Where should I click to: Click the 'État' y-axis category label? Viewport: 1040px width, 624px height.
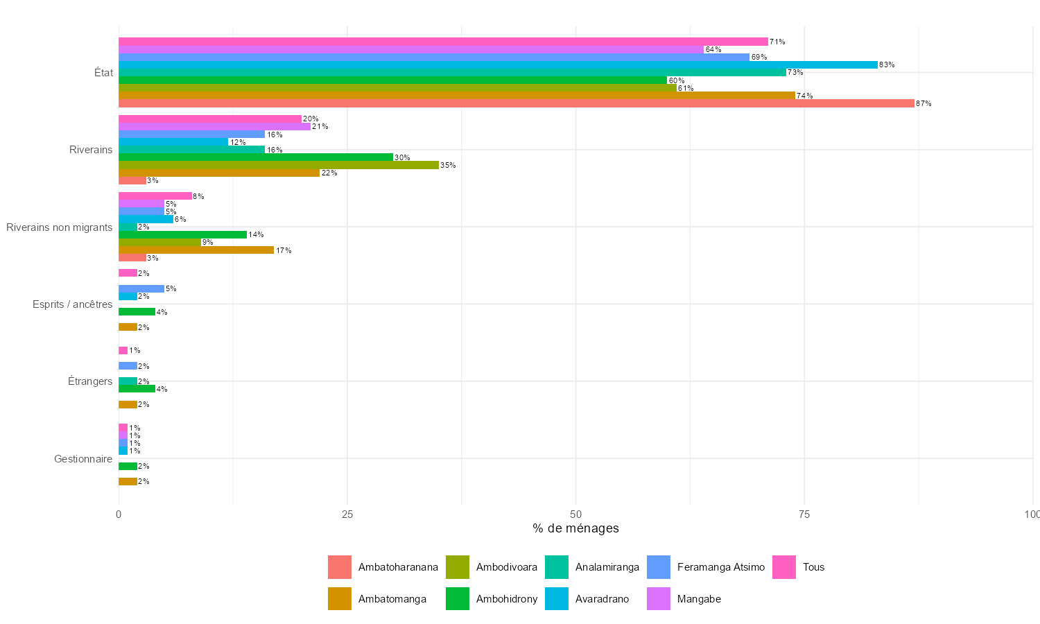103,73
